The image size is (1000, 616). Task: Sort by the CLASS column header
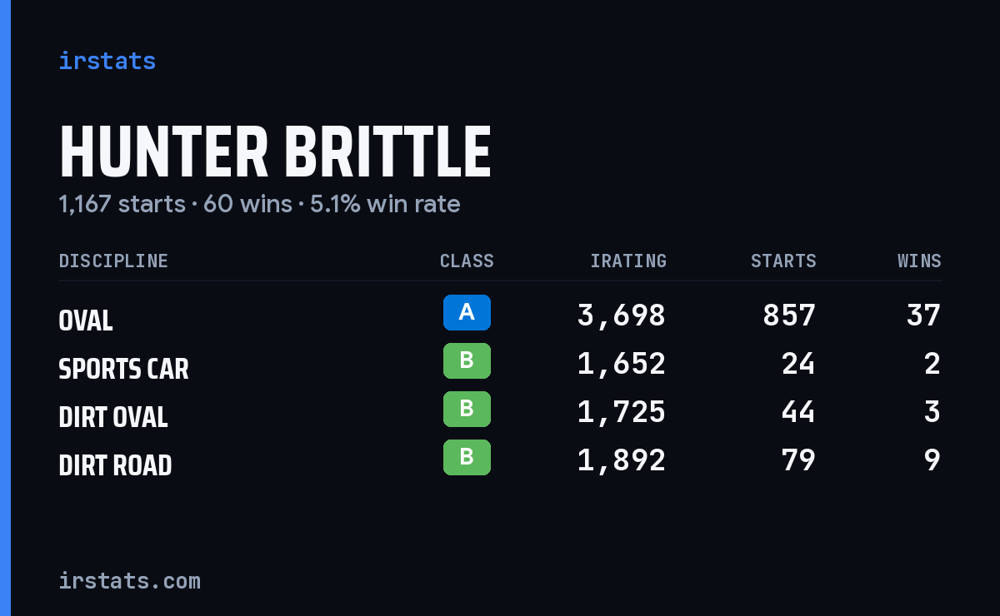point(467,261)
